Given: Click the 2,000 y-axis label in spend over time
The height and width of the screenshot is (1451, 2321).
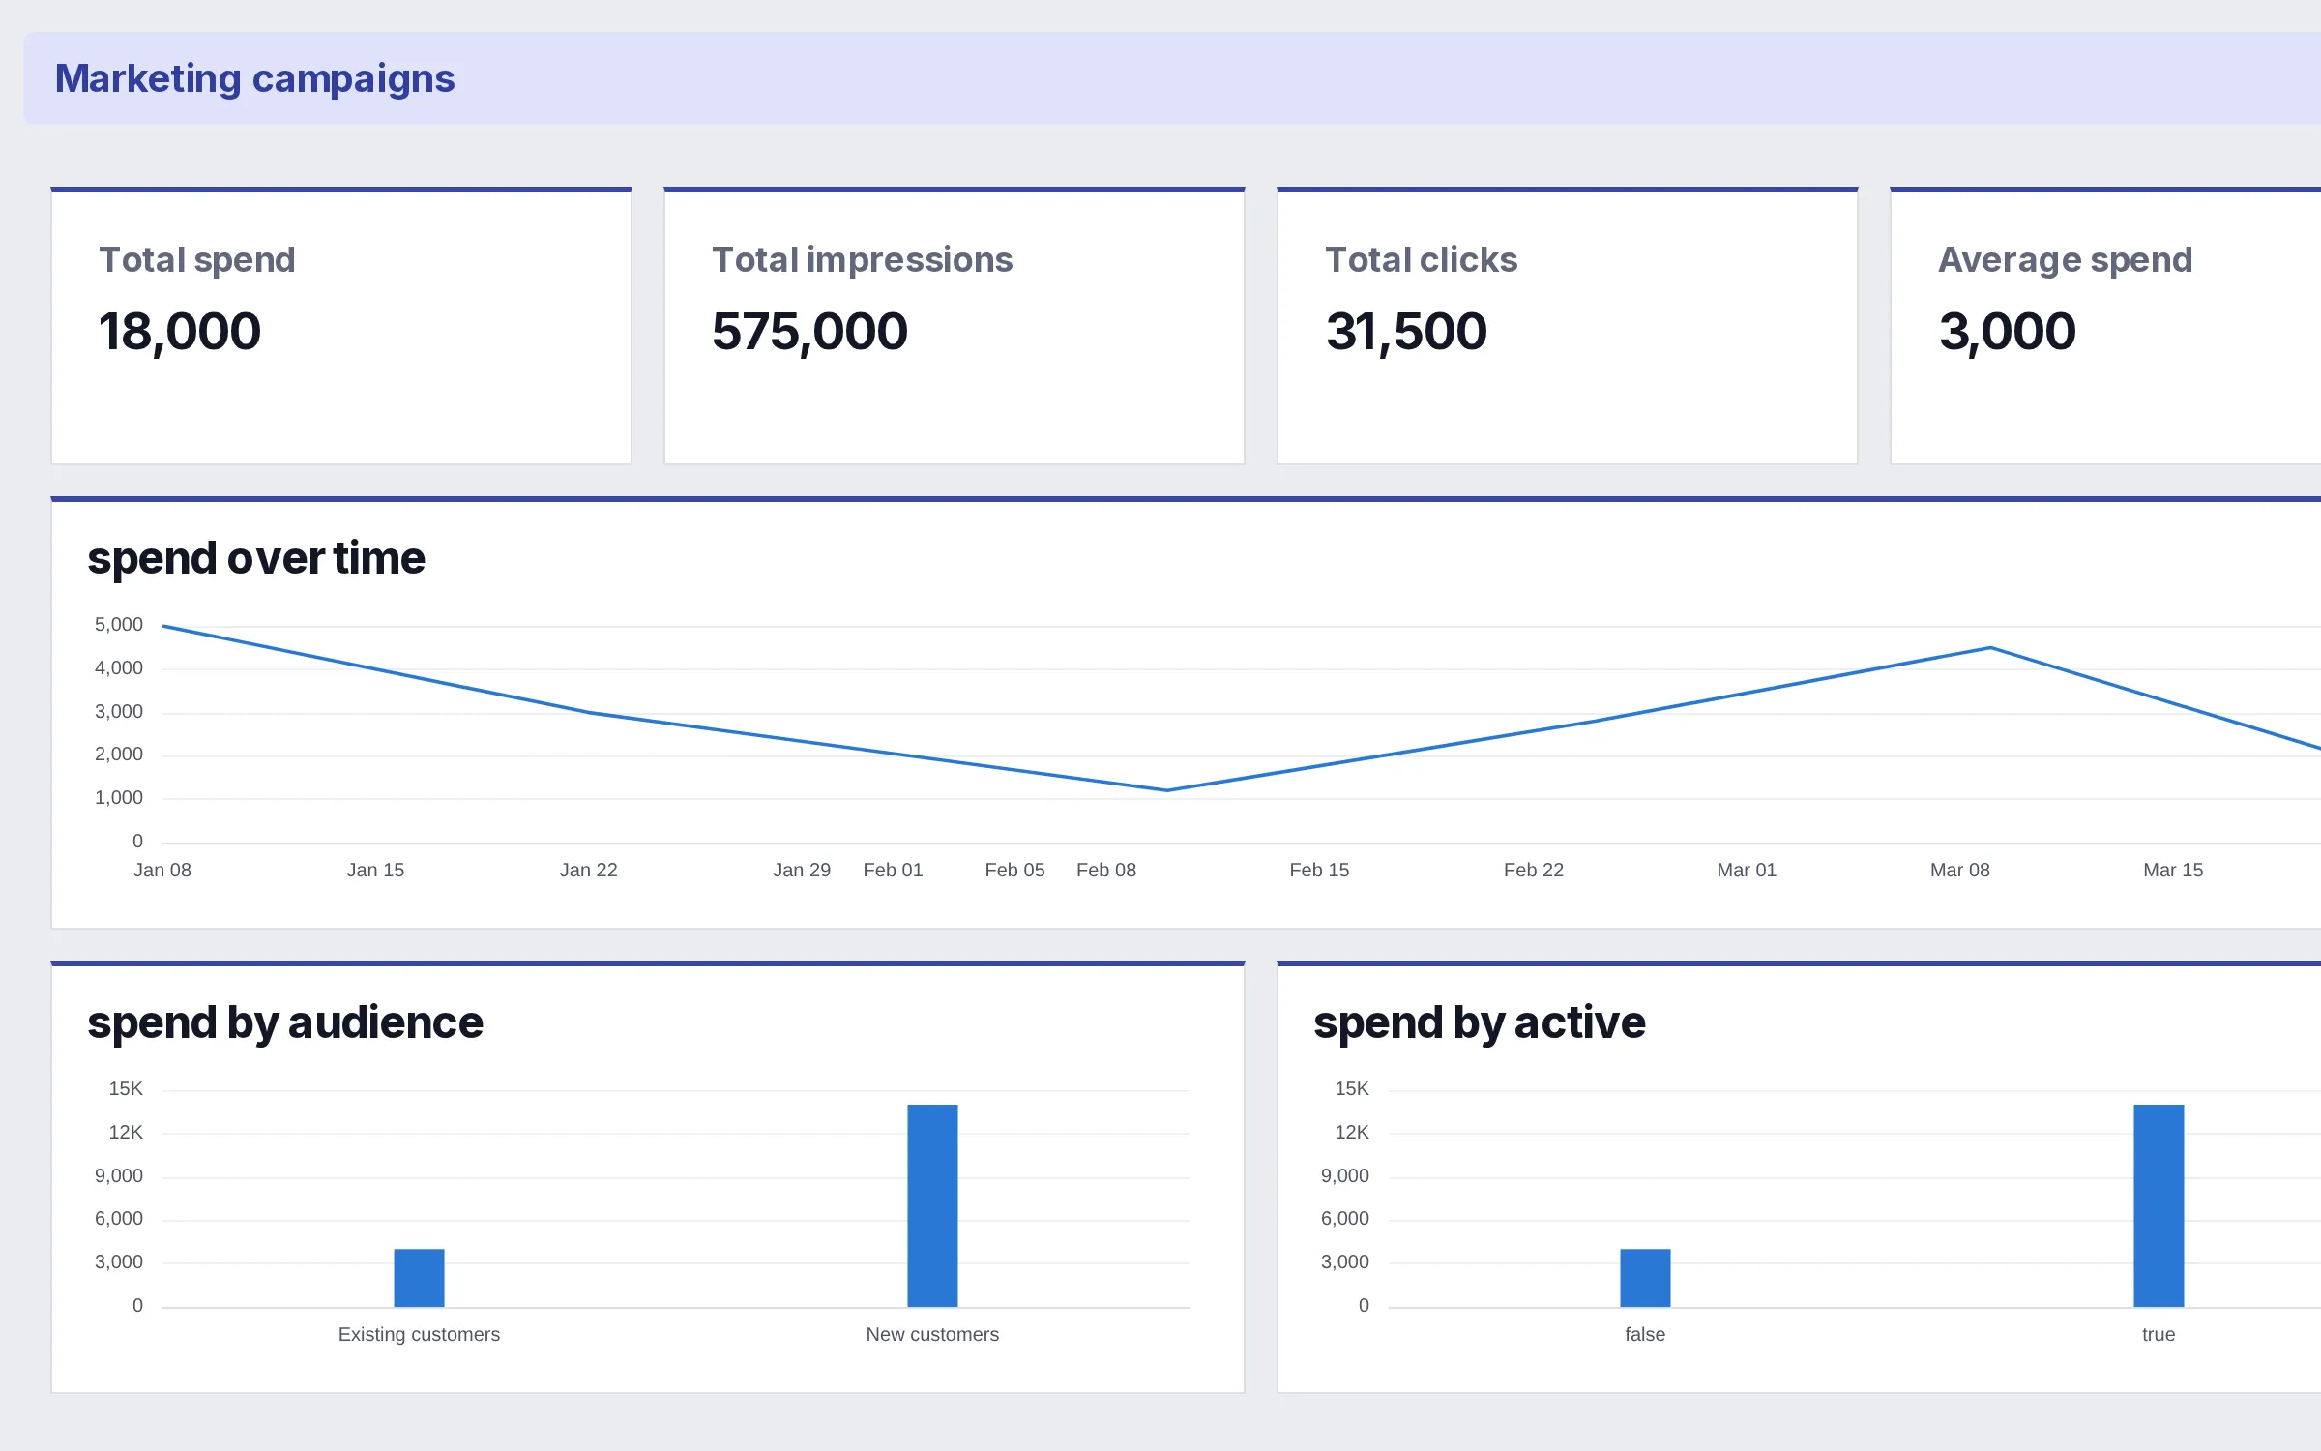Looking at the screenshot, I should point(118,755).
